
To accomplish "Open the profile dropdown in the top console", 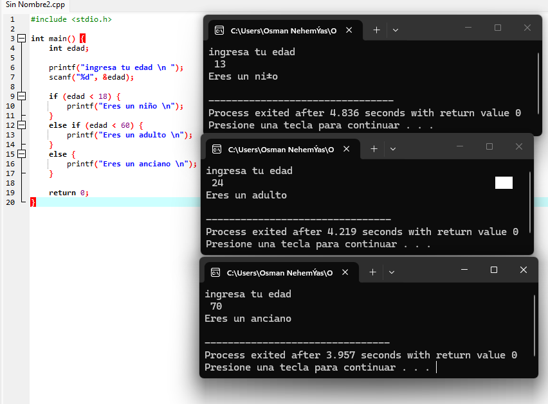I will (396, 30).
